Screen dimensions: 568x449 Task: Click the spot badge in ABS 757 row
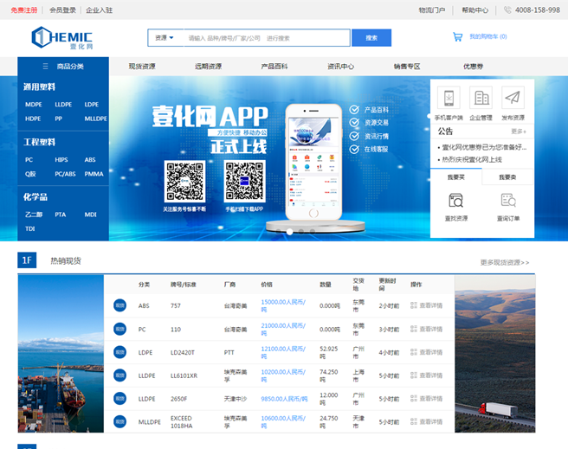point(119,305)
